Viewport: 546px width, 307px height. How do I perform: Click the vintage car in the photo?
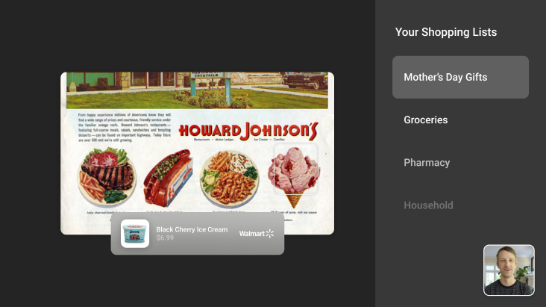(305, 81)
